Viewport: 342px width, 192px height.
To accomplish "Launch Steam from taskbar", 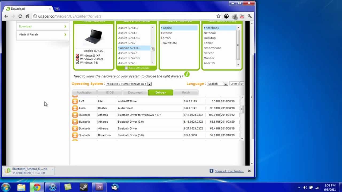I will coord(84,187).
